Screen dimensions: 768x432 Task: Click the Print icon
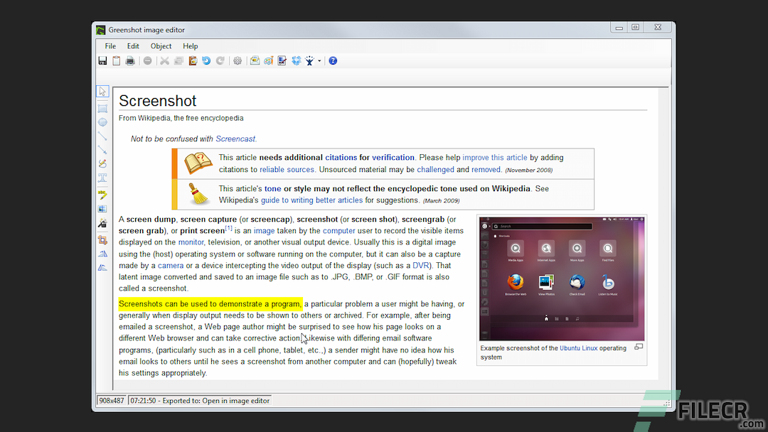130,61
